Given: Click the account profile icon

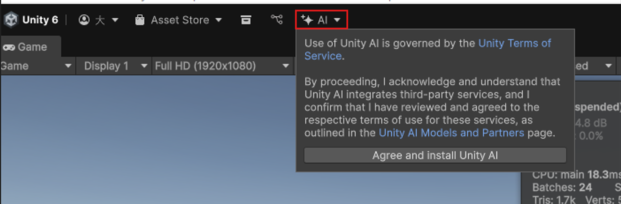Looking at the screenshot, I should point(84,19).
